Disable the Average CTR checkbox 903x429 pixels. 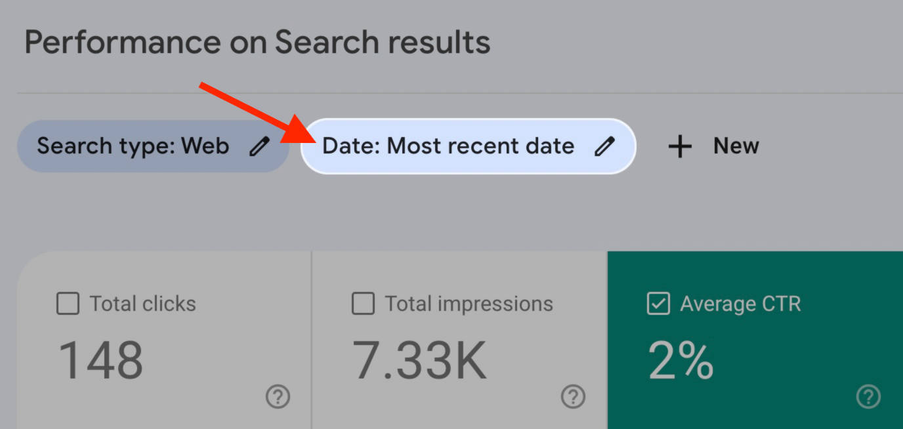point(658,303)
